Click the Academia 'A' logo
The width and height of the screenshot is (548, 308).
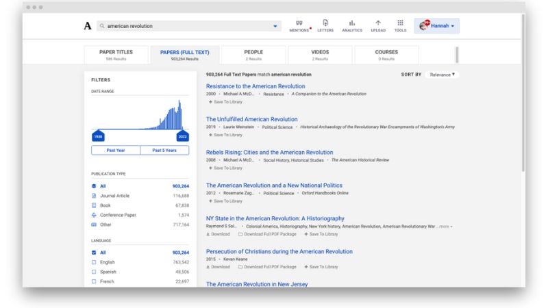point(87,26)
